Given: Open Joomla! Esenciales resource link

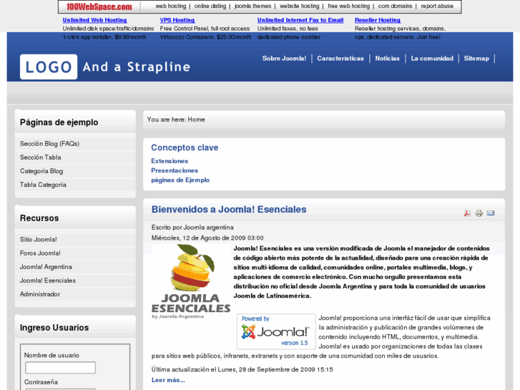Looking at the screenshot, I should pos(48,281).
